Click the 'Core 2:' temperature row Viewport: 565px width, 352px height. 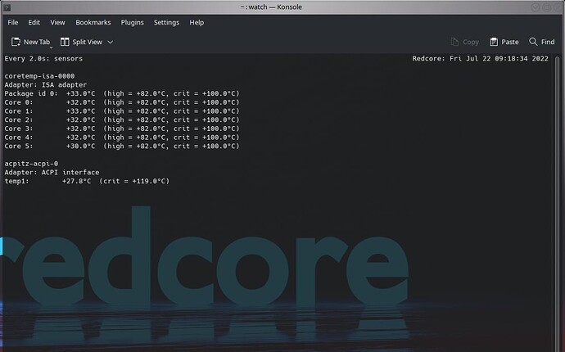(x=122, y=120)
